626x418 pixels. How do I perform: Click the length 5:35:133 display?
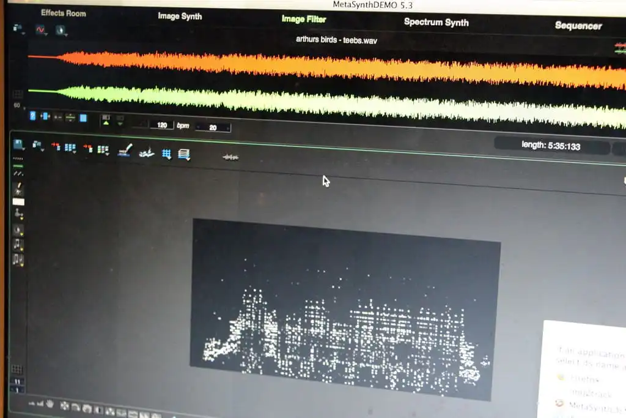coord(551,146)
